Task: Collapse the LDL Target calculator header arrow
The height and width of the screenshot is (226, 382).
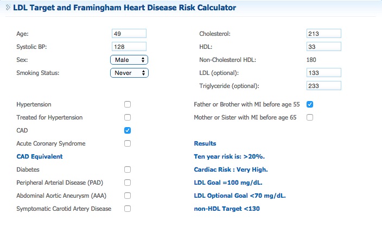Action: 7,8
